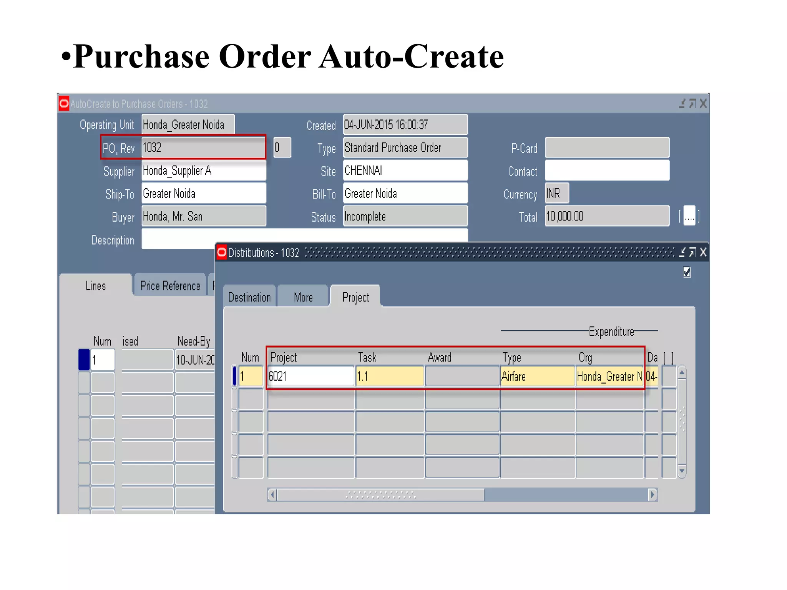Click the horizontal scrollbar left arrow
The image size is (787, 590).
[272, 495]
